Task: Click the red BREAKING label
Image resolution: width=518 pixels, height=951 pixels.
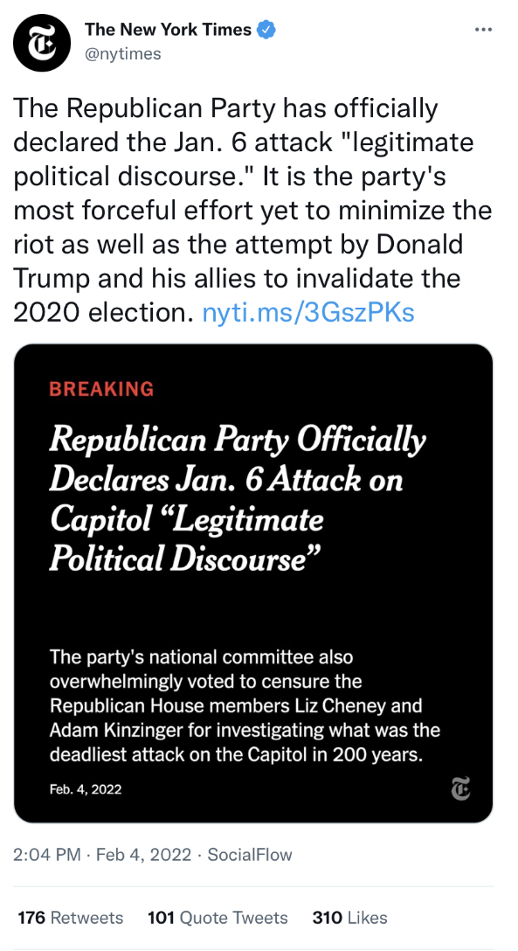Action: tap(101, 389)
